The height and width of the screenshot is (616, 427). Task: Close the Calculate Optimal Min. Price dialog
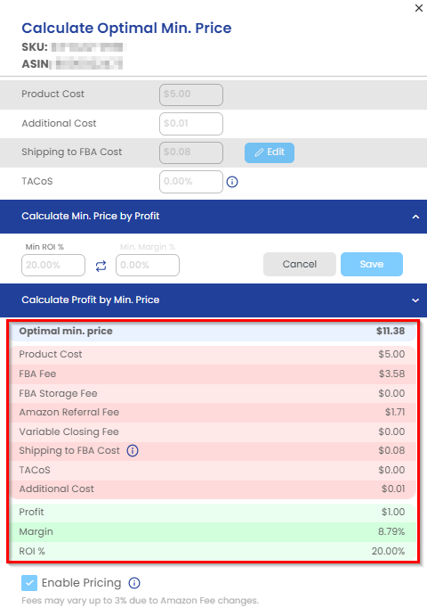[419, 8]
